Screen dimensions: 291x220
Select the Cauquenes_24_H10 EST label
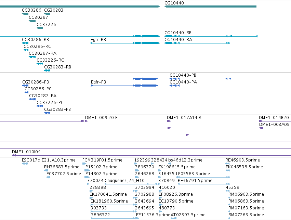(124, 181)
